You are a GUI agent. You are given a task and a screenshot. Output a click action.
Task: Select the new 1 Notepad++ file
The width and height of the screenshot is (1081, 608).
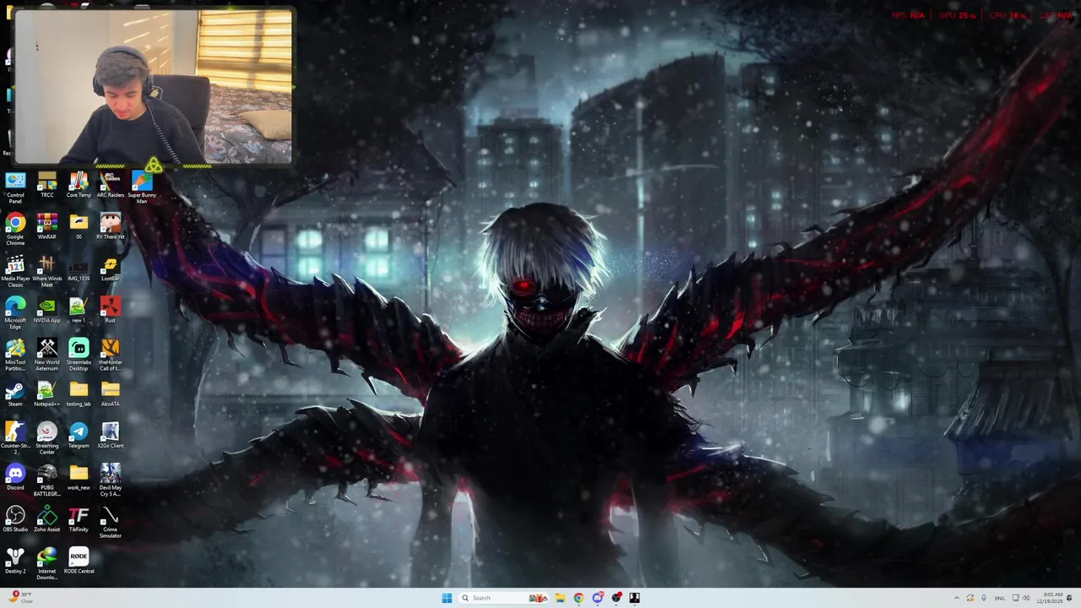coord(79,310)
